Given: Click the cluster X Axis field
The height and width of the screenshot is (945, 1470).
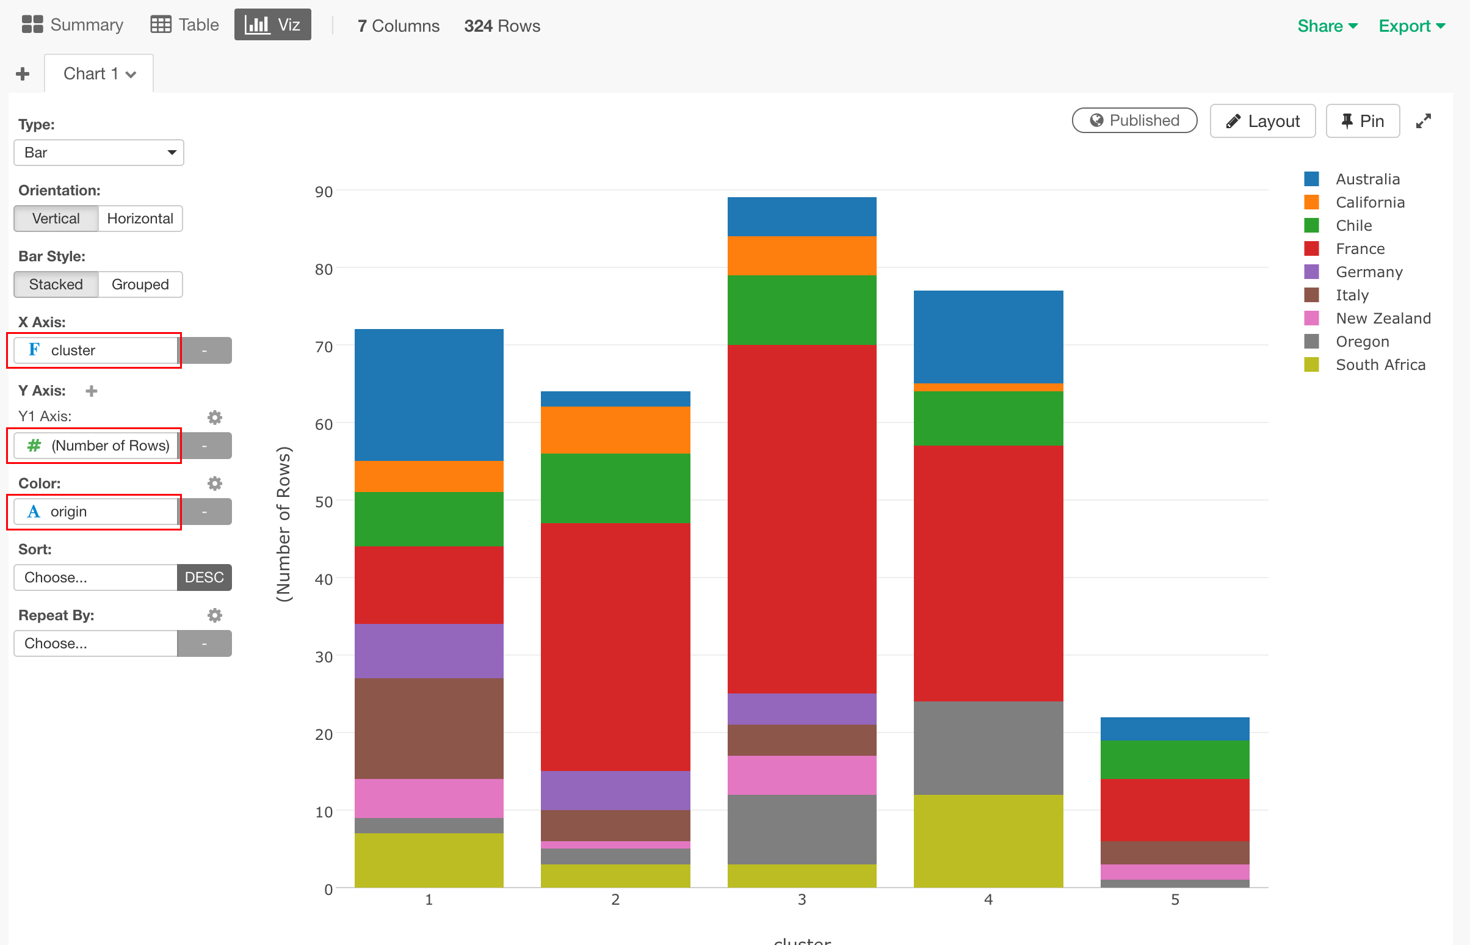Looking at the screenshot, I should pyautogui.click(x=96, y=349).
